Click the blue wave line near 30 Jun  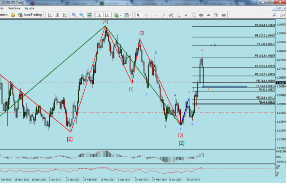185,111
